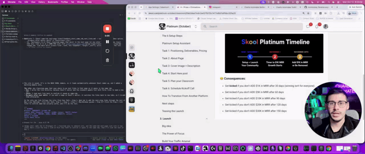Select Task 5: Plan your Classroom

(x=178, y=81)
